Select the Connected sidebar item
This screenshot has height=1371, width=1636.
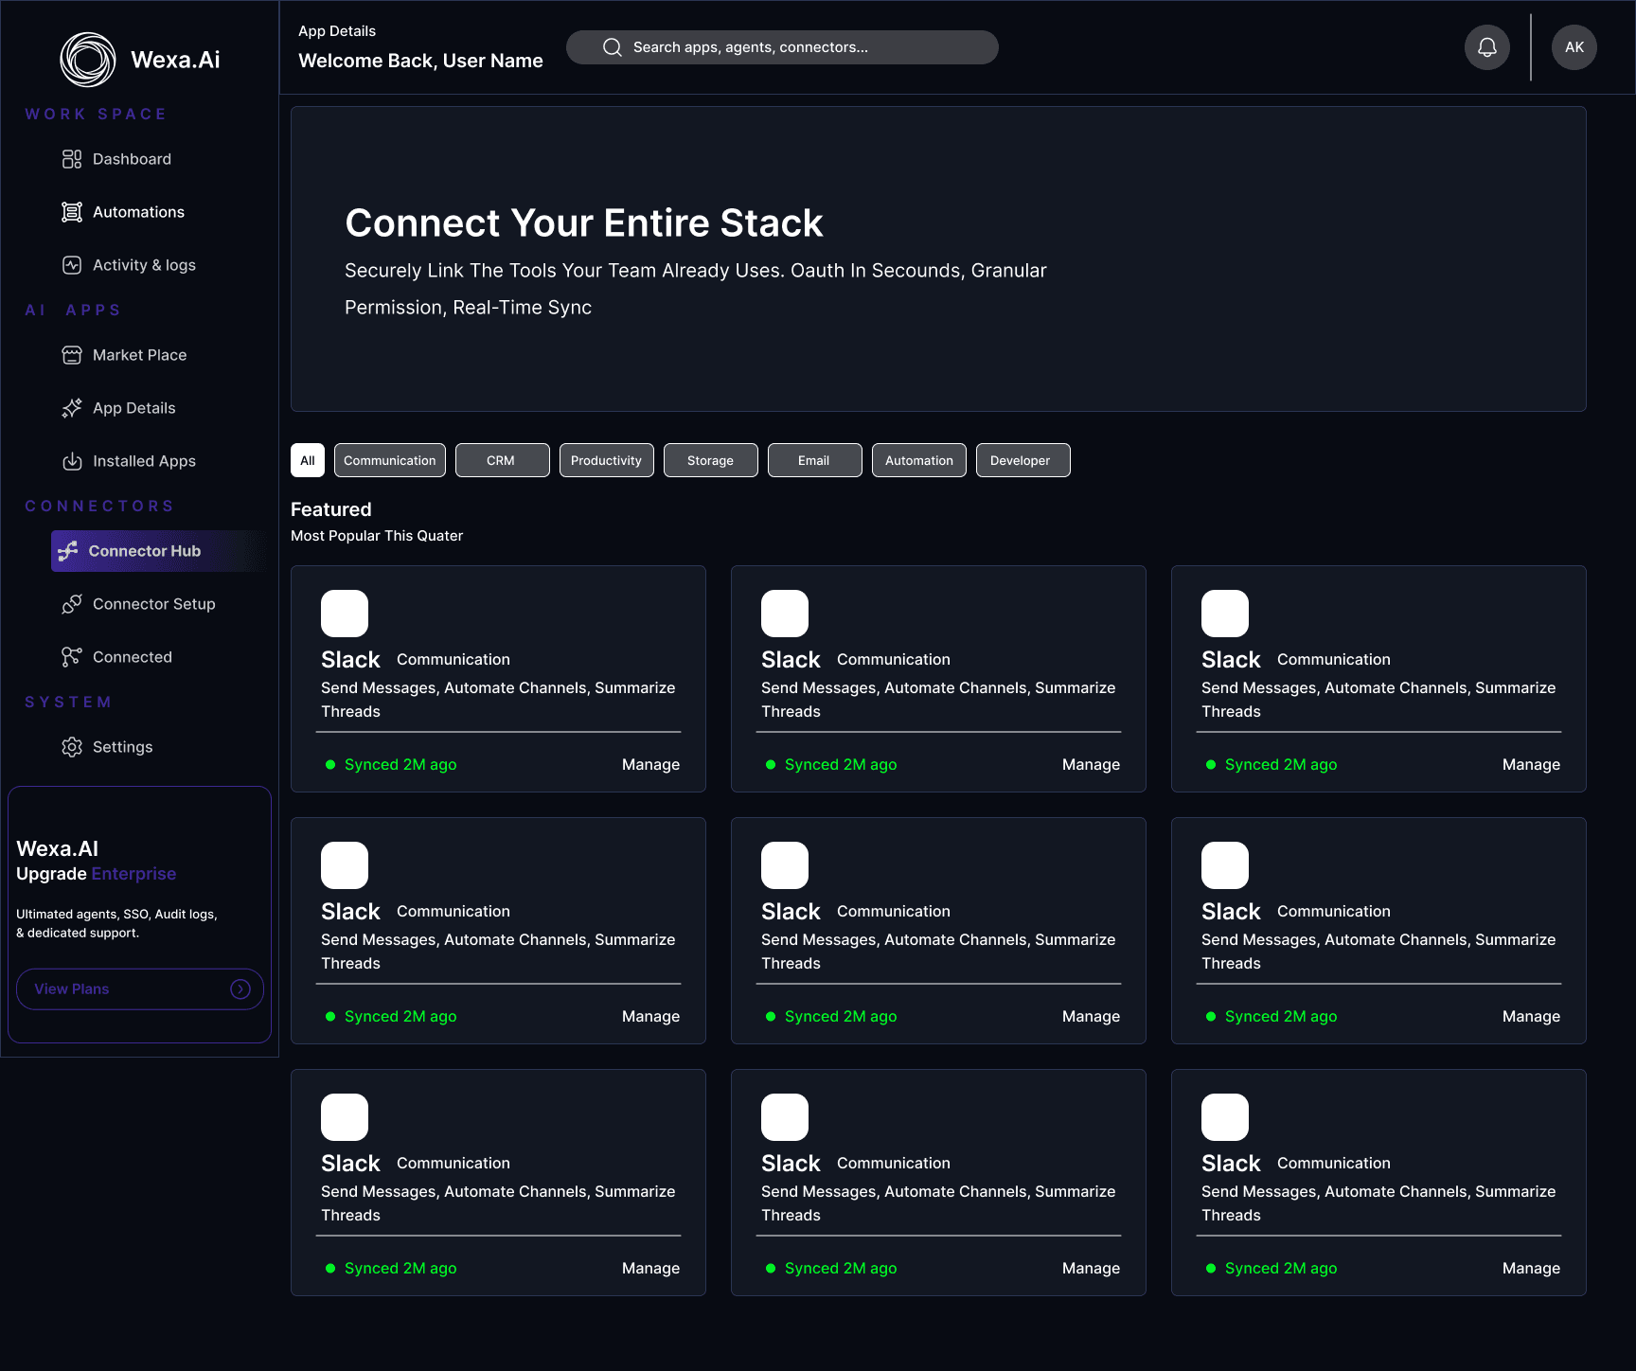coord(116,657)
